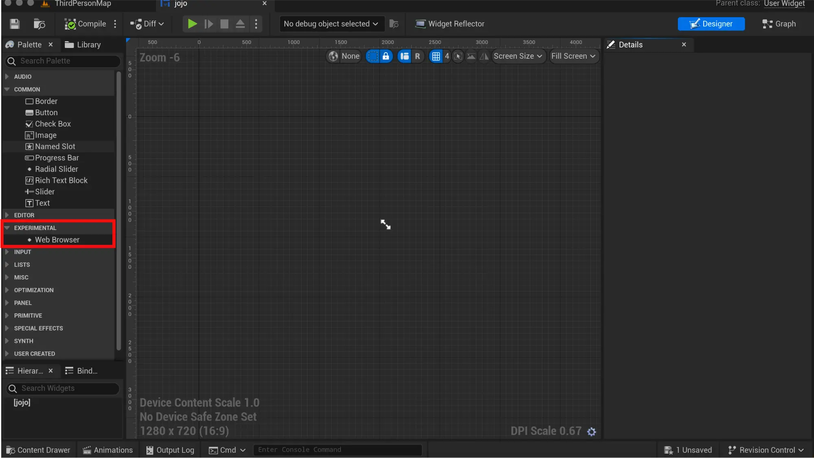The image size is (814, 458).
Task: Click the play/preview button
Action: [x=192, y=24]
